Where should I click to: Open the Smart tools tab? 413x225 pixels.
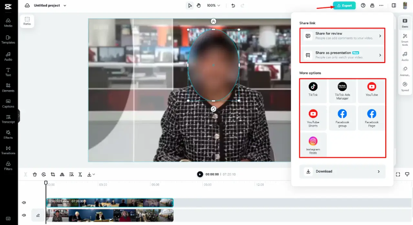pos(405,39)
